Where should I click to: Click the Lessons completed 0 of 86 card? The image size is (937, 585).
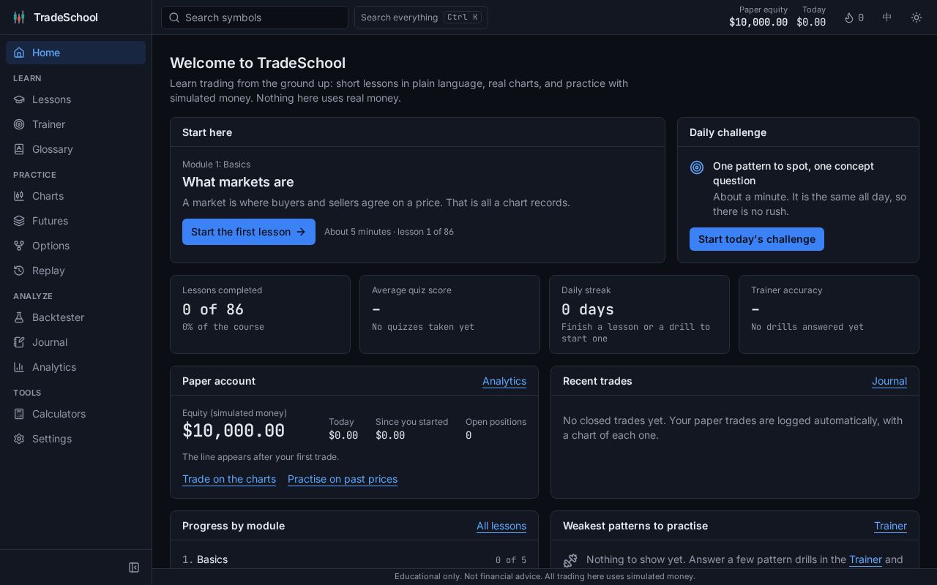pyautogui.click(x=260, y=314)
